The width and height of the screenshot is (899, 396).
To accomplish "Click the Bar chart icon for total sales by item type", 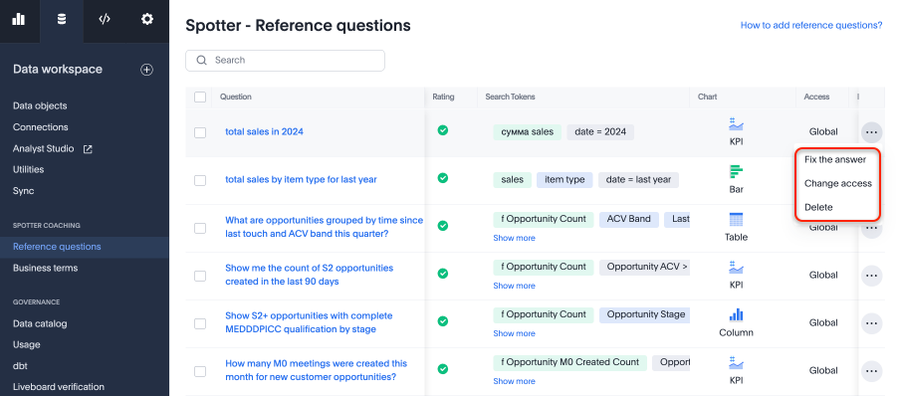I will pyautogui.click(x=736, y=171).
